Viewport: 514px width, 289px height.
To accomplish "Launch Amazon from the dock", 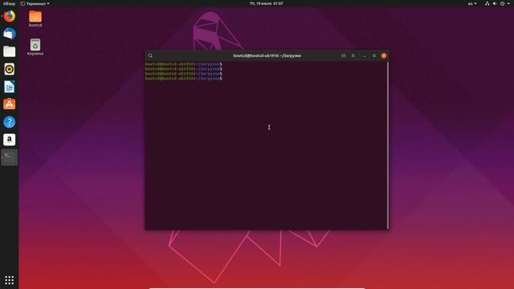I will pyautogui.click(x=9, y=140).
